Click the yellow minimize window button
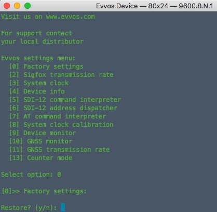217x212 pixels. pos(17,6)
